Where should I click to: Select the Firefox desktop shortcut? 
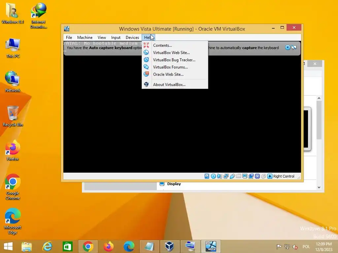13,150
